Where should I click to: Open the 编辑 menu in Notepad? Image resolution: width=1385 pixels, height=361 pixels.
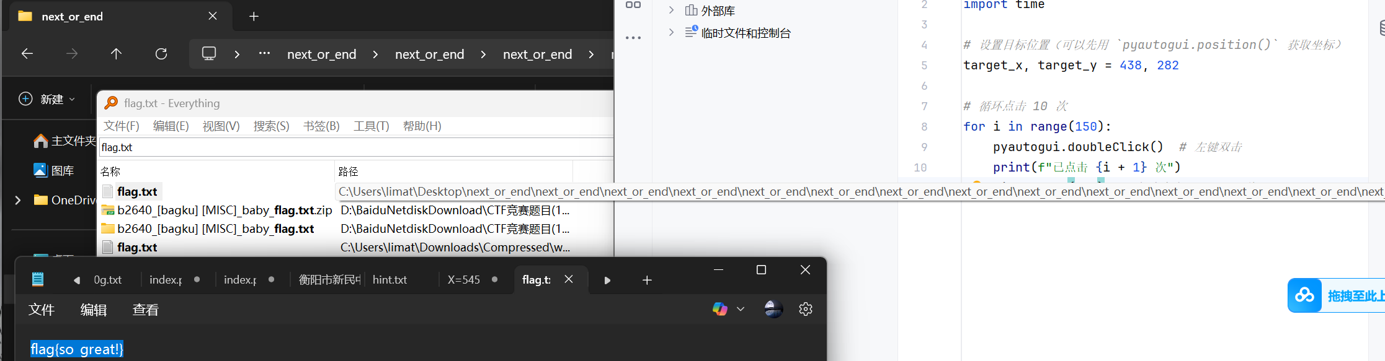[x=94, y=310]
